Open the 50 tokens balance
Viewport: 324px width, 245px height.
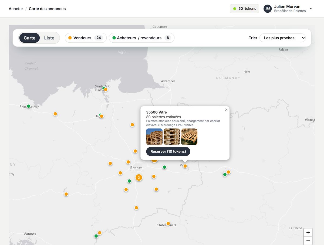point(244,9)
